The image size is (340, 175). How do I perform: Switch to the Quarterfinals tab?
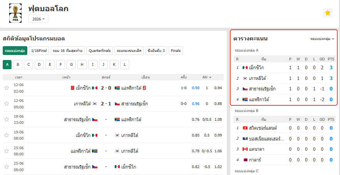[99, 51]
